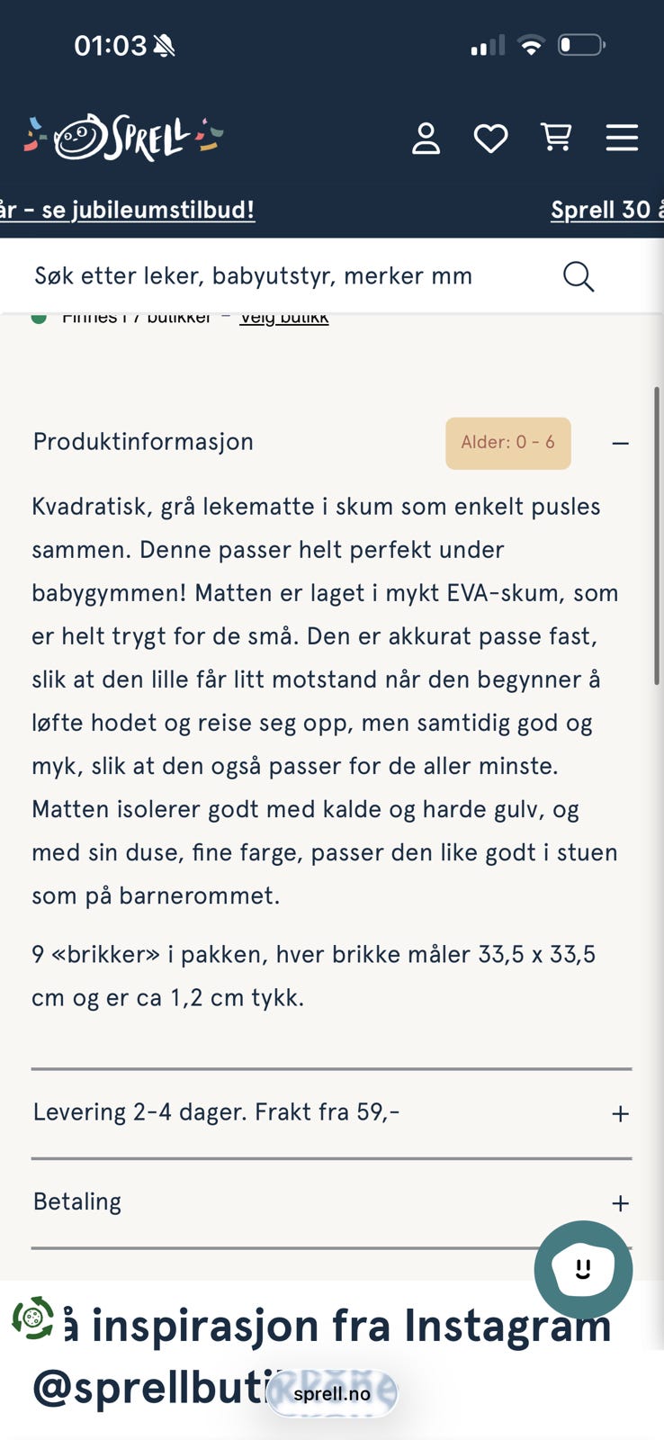The height and width of the screenshot is (1440, 664).
Task: Collapse the Produktinformasjon section
Action: (x=620, y=443)
